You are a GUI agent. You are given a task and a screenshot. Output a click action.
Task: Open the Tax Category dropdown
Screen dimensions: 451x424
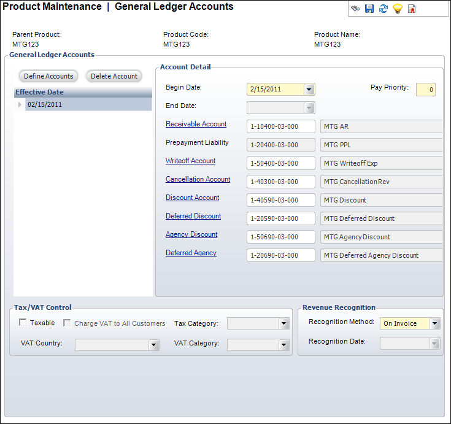[283, 323]
